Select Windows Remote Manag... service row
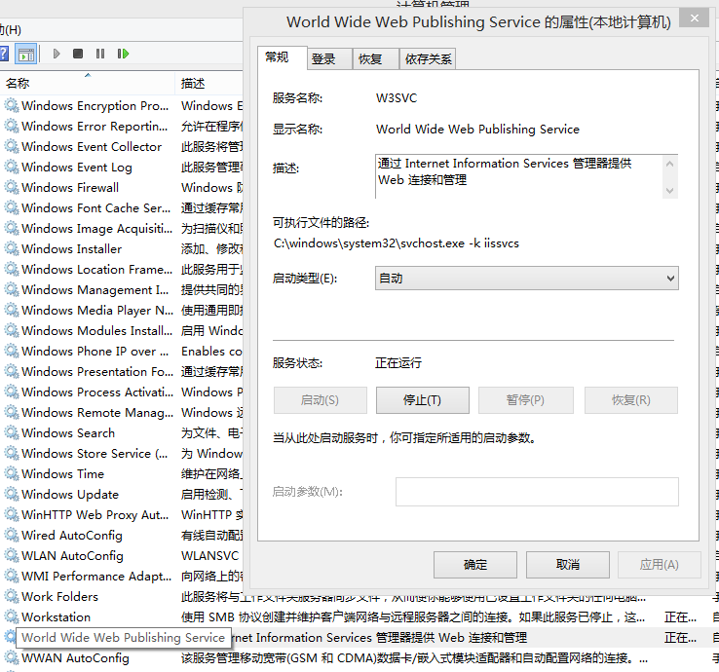The height and width of the screenshot is (672, 719). [x=122, y=412]
